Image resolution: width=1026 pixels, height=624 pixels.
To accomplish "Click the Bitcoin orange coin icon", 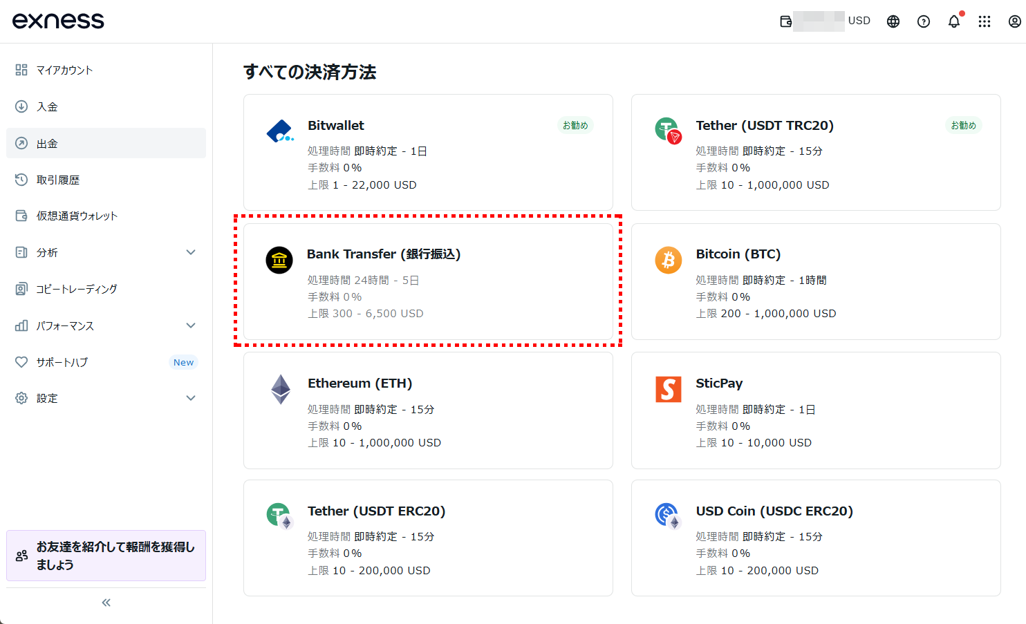I will tap(669, 260).
